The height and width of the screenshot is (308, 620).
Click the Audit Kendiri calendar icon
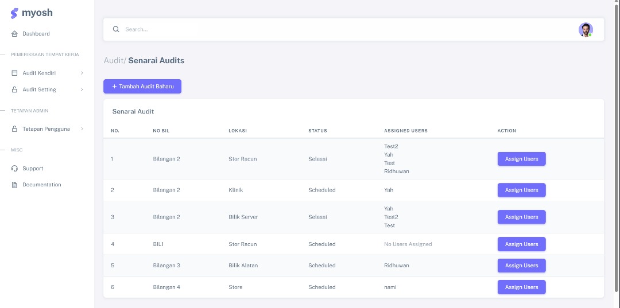15,73
